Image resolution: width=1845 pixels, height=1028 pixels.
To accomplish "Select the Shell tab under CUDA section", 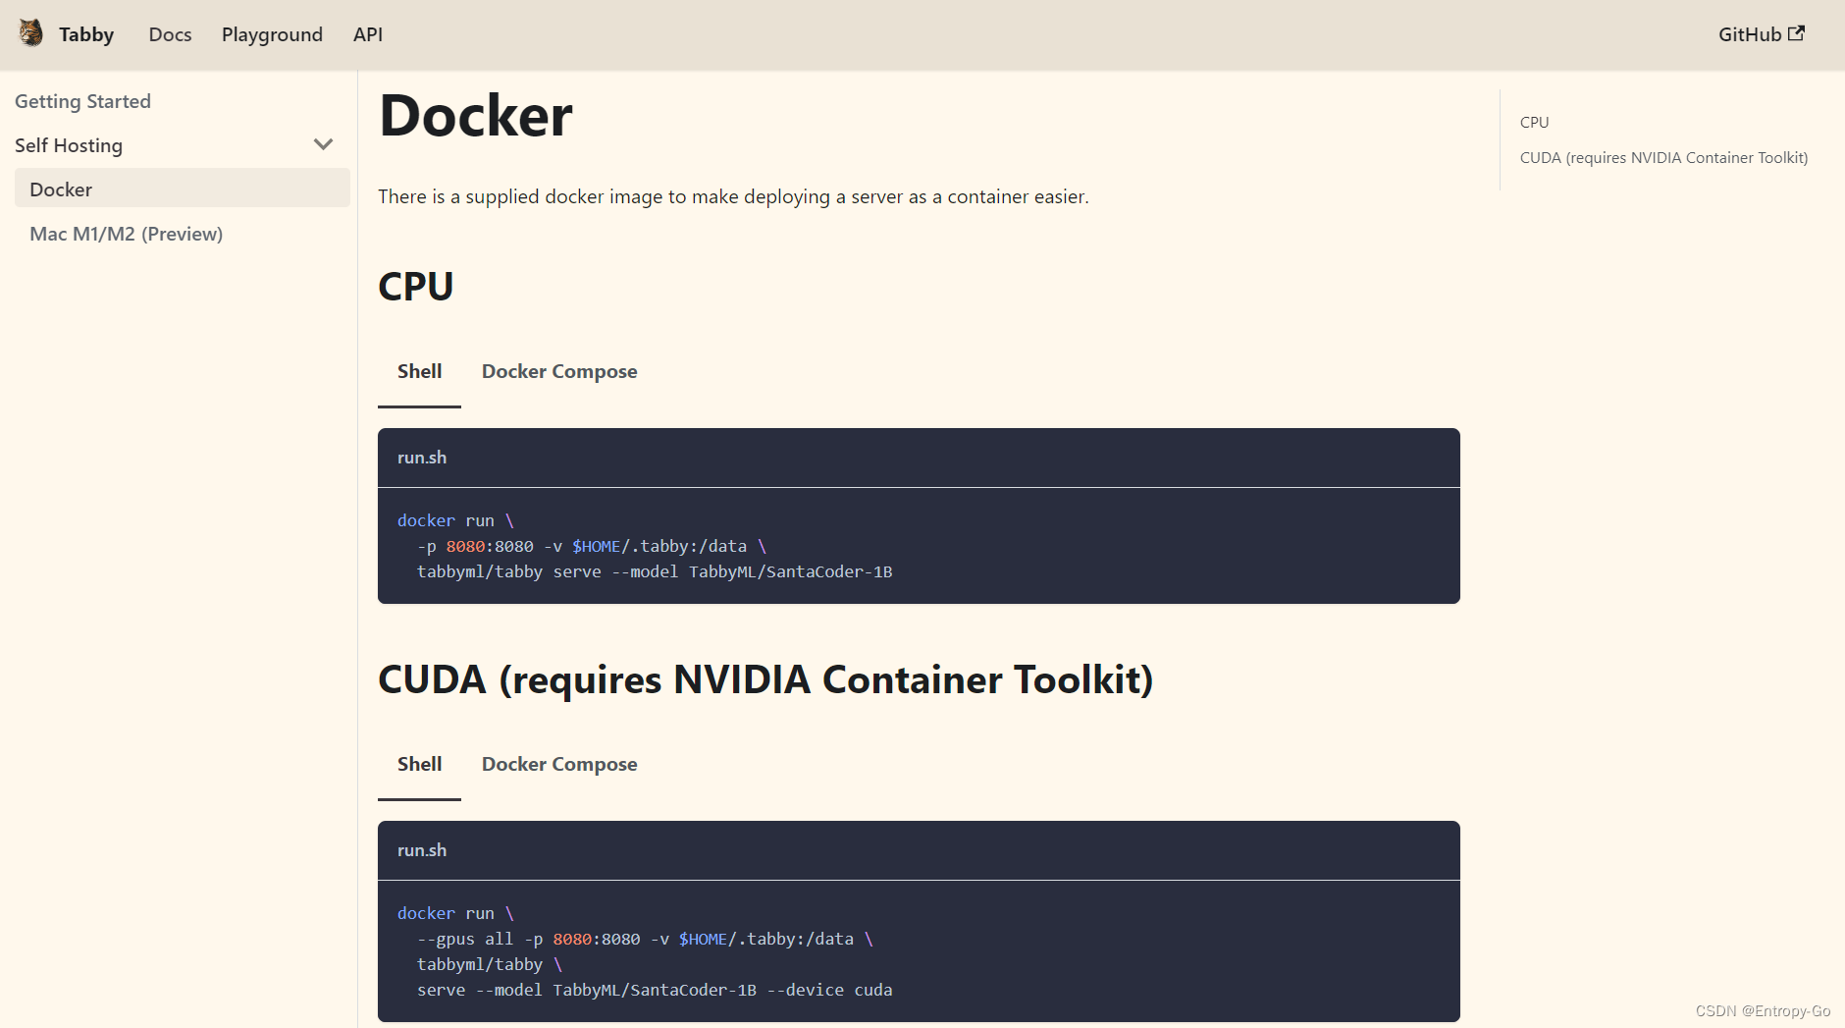I will pos(419,764).
